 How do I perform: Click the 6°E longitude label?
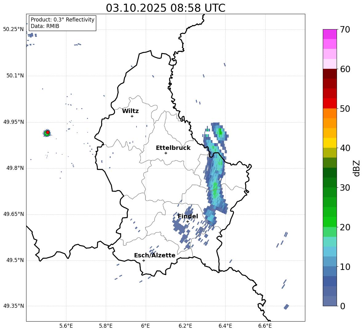tap(145, 326)
